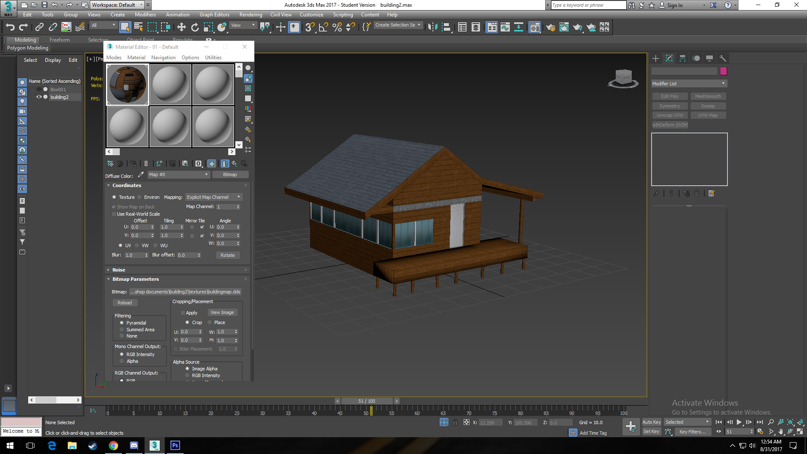Choose Summed Area filtering option
This screenshot has height=454, width=807.
tap(122, 330)
